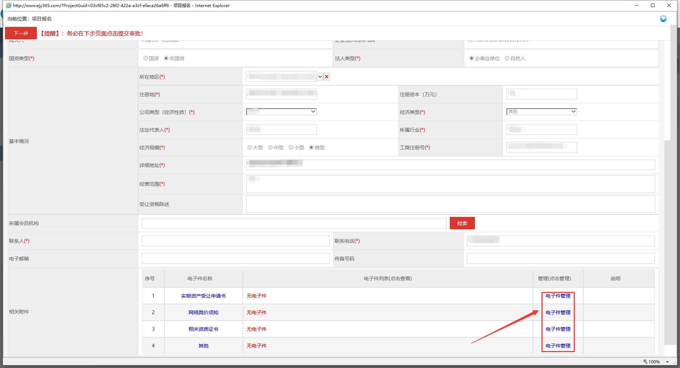Click the blue globe icon at top right
This screenshot has width=680, height=368.
click(663, 19)
